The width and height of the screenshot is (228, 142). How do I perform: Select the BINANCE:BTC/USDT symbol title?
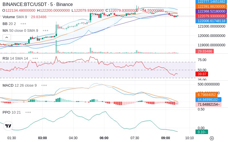pyautogui.click(x=38, y=4)
